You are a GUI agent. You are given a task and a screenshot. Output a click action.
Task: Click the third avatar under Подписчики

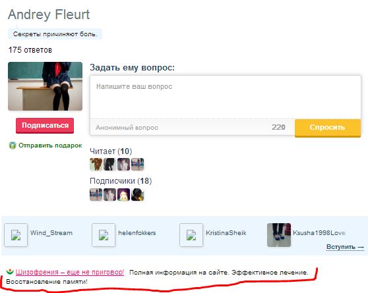pos(124,194)
